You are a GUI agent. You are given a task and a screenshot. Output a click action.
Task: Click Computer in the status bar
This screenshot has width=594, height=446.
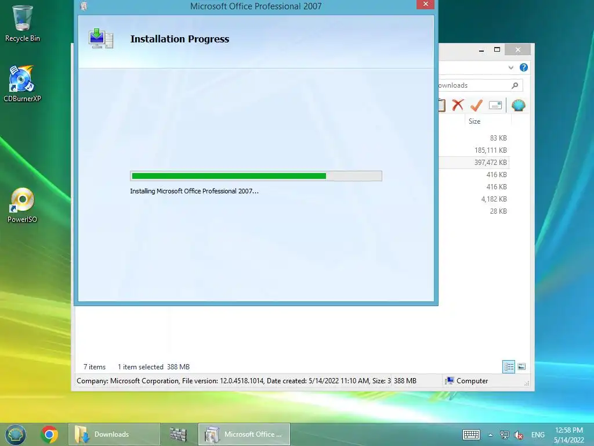click(x=466, y=381)
